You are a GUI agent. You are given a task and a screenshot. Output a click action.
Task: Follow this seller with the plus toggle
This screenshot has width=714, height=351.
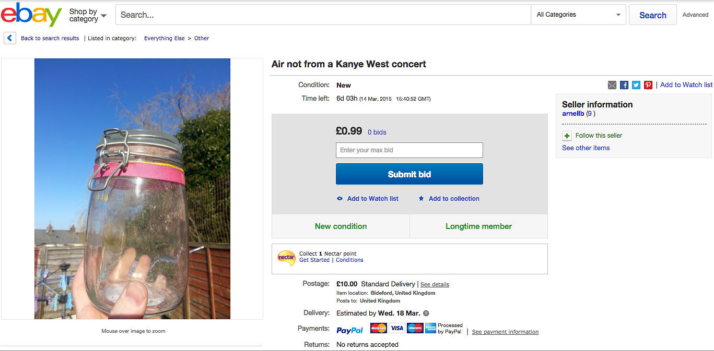tap(567, 136)
